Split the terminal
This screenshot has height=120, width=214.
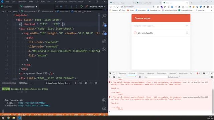pyautogui.click(x=81, y=83)
